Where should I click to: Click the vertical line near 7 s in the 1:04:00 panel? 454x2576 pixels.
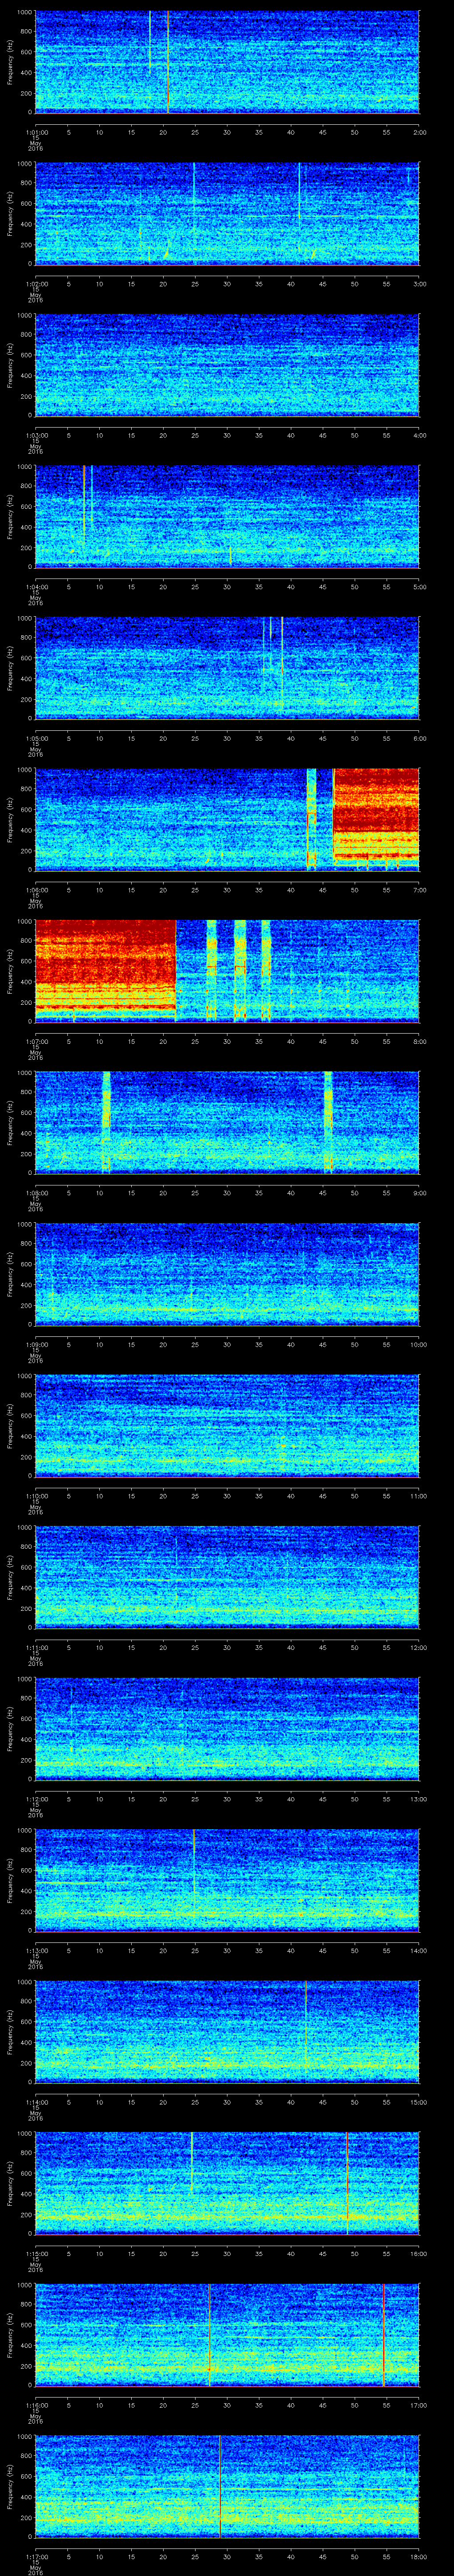(84, 505)
